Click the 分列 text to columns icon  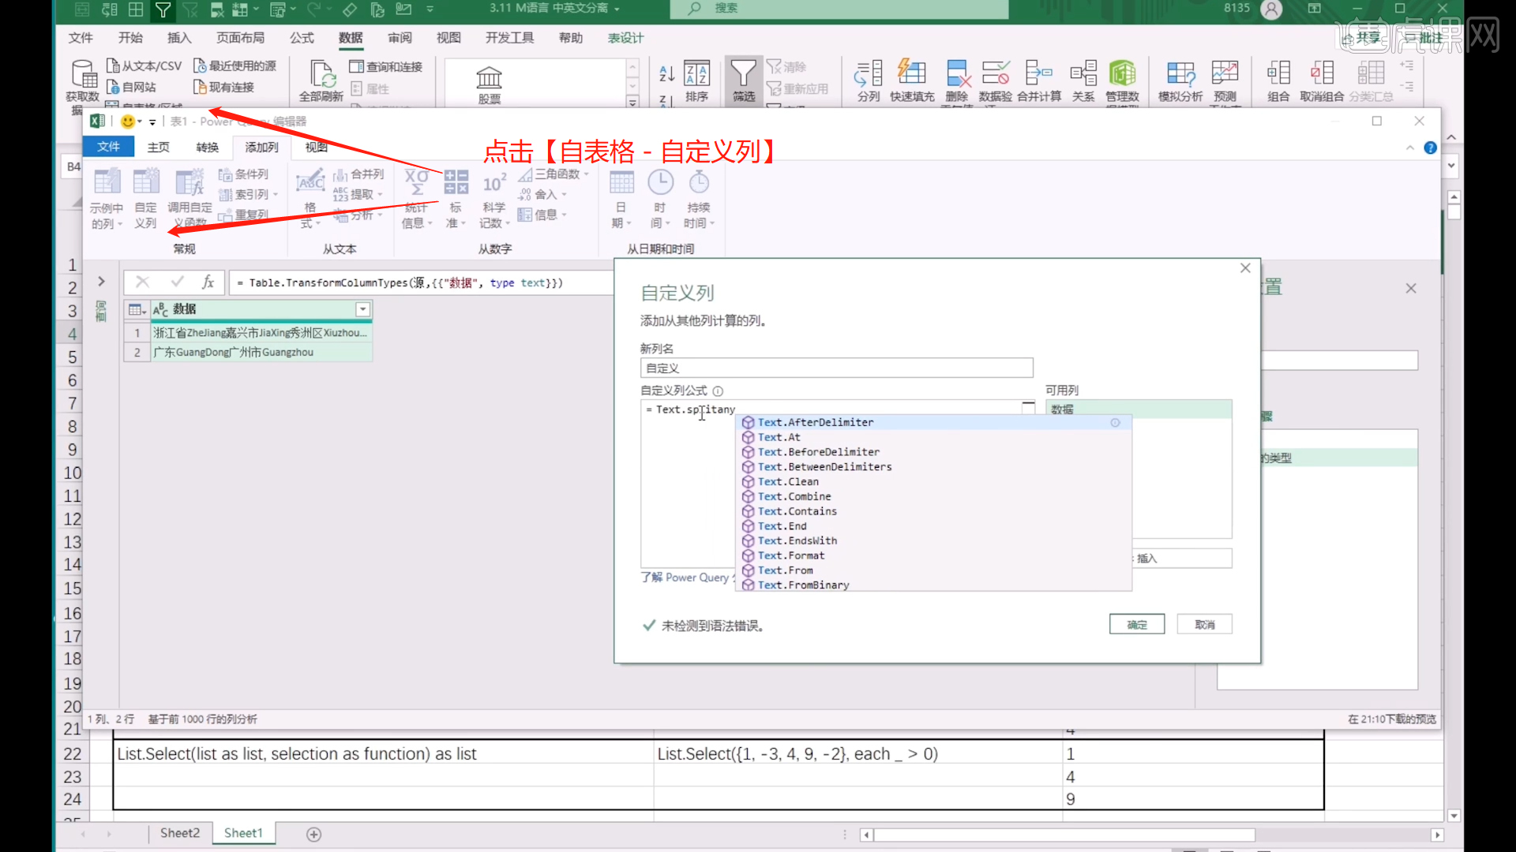tap(869, 73)
